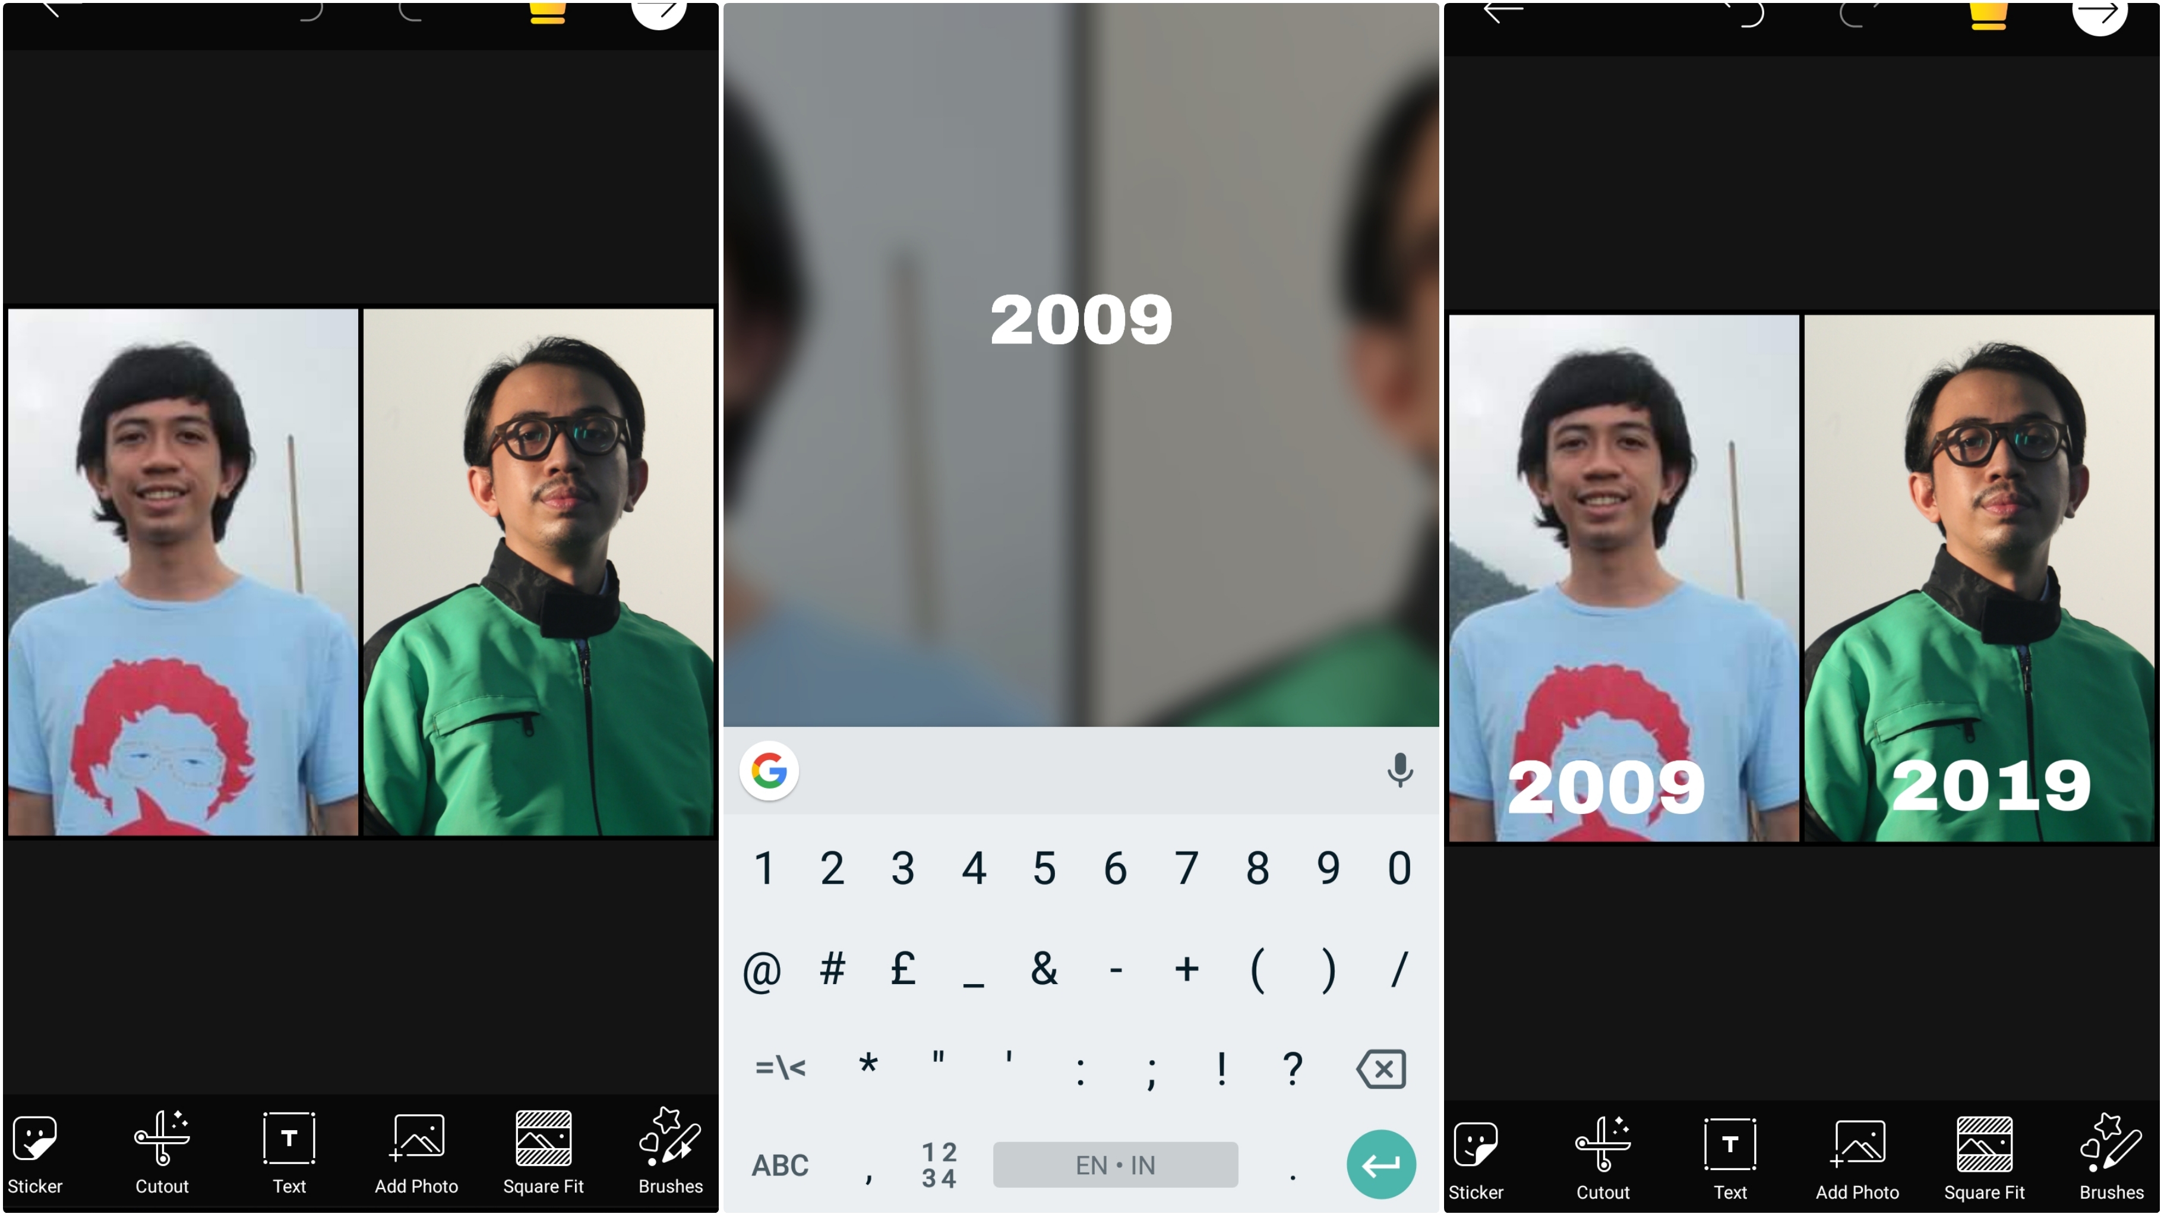This screenshot has width=2164, height=1217.
Task: Select the Text tool
Action: click(288, 1153)
